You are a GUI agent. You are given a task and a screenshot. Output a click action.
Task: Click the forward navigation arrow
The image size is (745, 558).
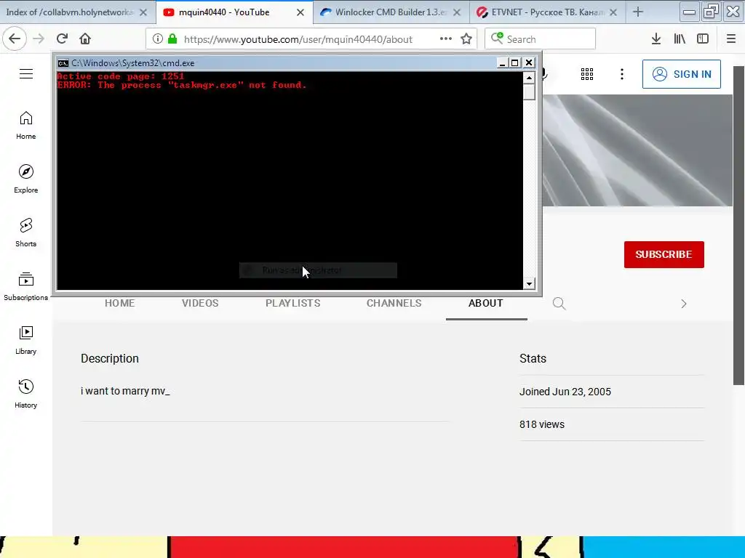coord(39,39)
